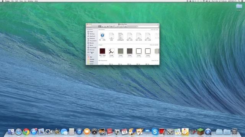Screen dimensions: 245x137
Task: Select AirDrop in Finder sidebar
Action: pos(91,34)
